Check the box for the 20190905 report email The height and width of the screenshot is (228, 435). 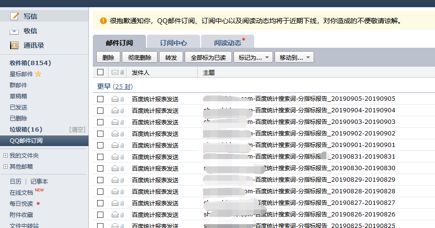point(101,99)
